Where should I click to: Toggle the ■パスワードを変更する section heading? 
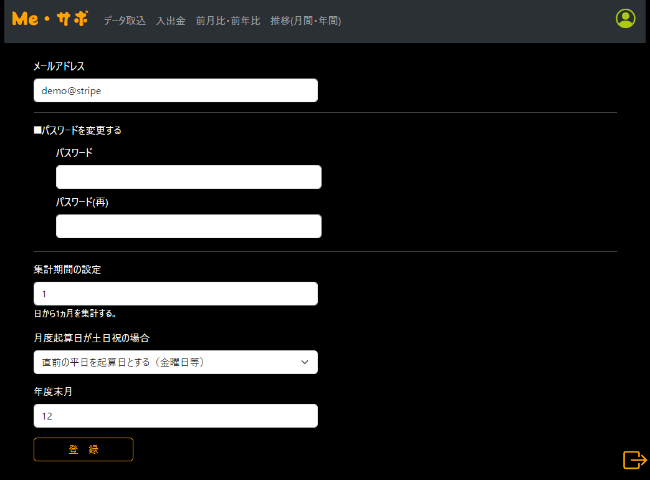[x=77, y=130]
